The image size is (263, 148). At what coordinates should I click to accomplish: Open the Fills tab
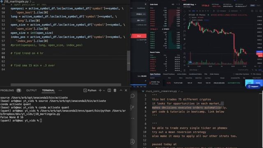click(205, 74)
